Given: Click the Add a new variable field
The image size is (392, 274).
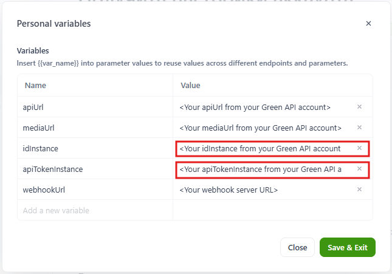Looking at the screenshot, I should point(95,210).
